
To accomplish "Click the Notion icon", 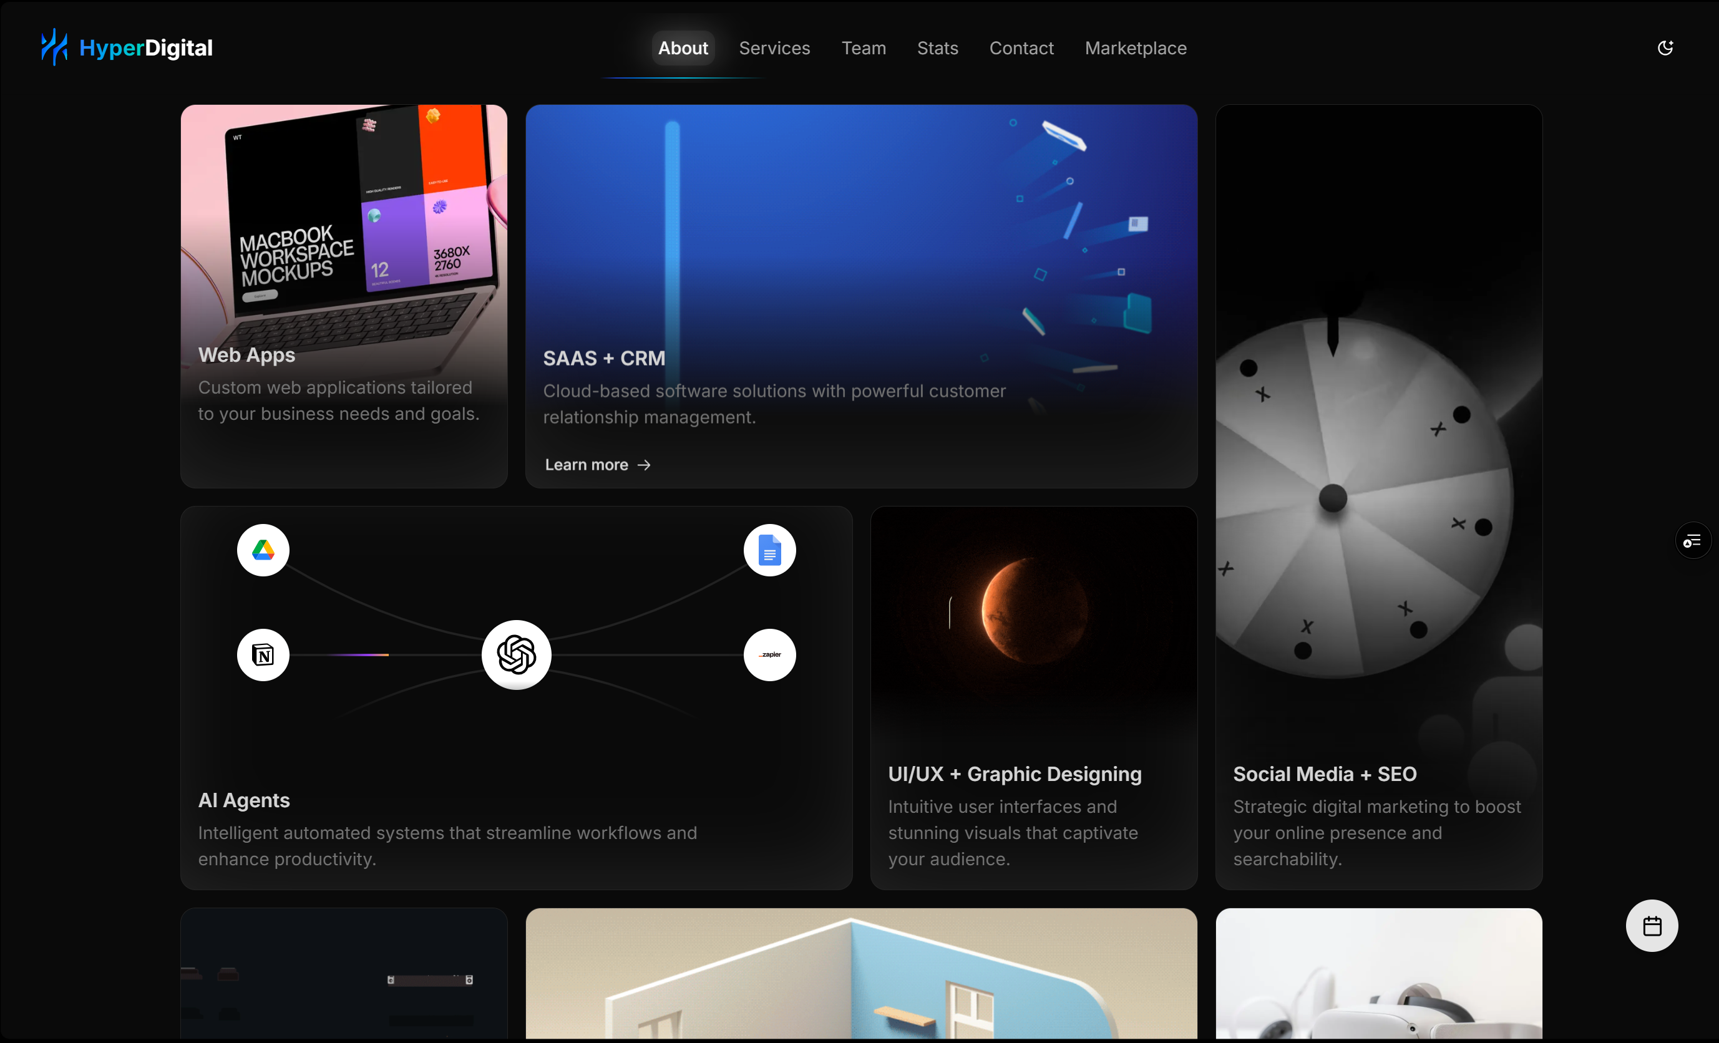I will 263,655.
